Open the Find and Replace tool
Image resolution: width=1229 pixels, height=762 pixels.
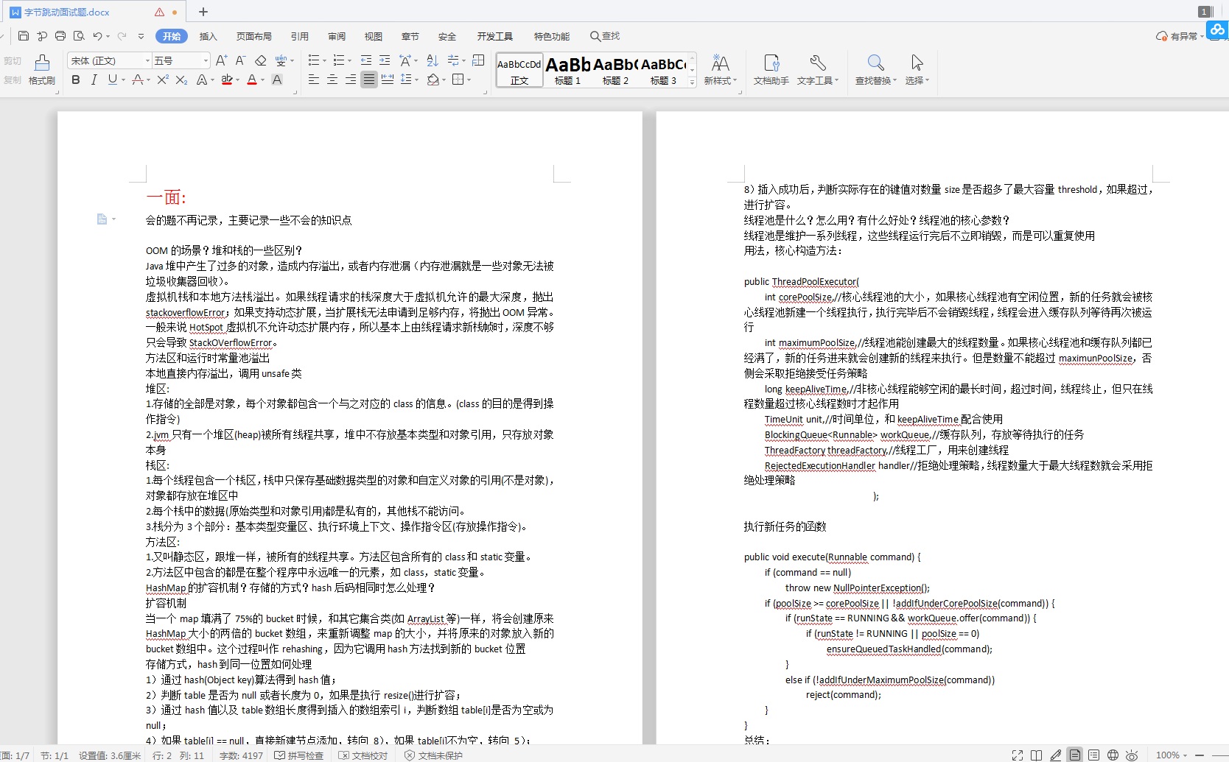point(873,70)
